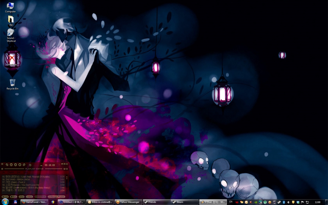Switch to Photoshop Untitled-1 window
The width and height of the screenshot is (328, 205).
tap(72, 202)
